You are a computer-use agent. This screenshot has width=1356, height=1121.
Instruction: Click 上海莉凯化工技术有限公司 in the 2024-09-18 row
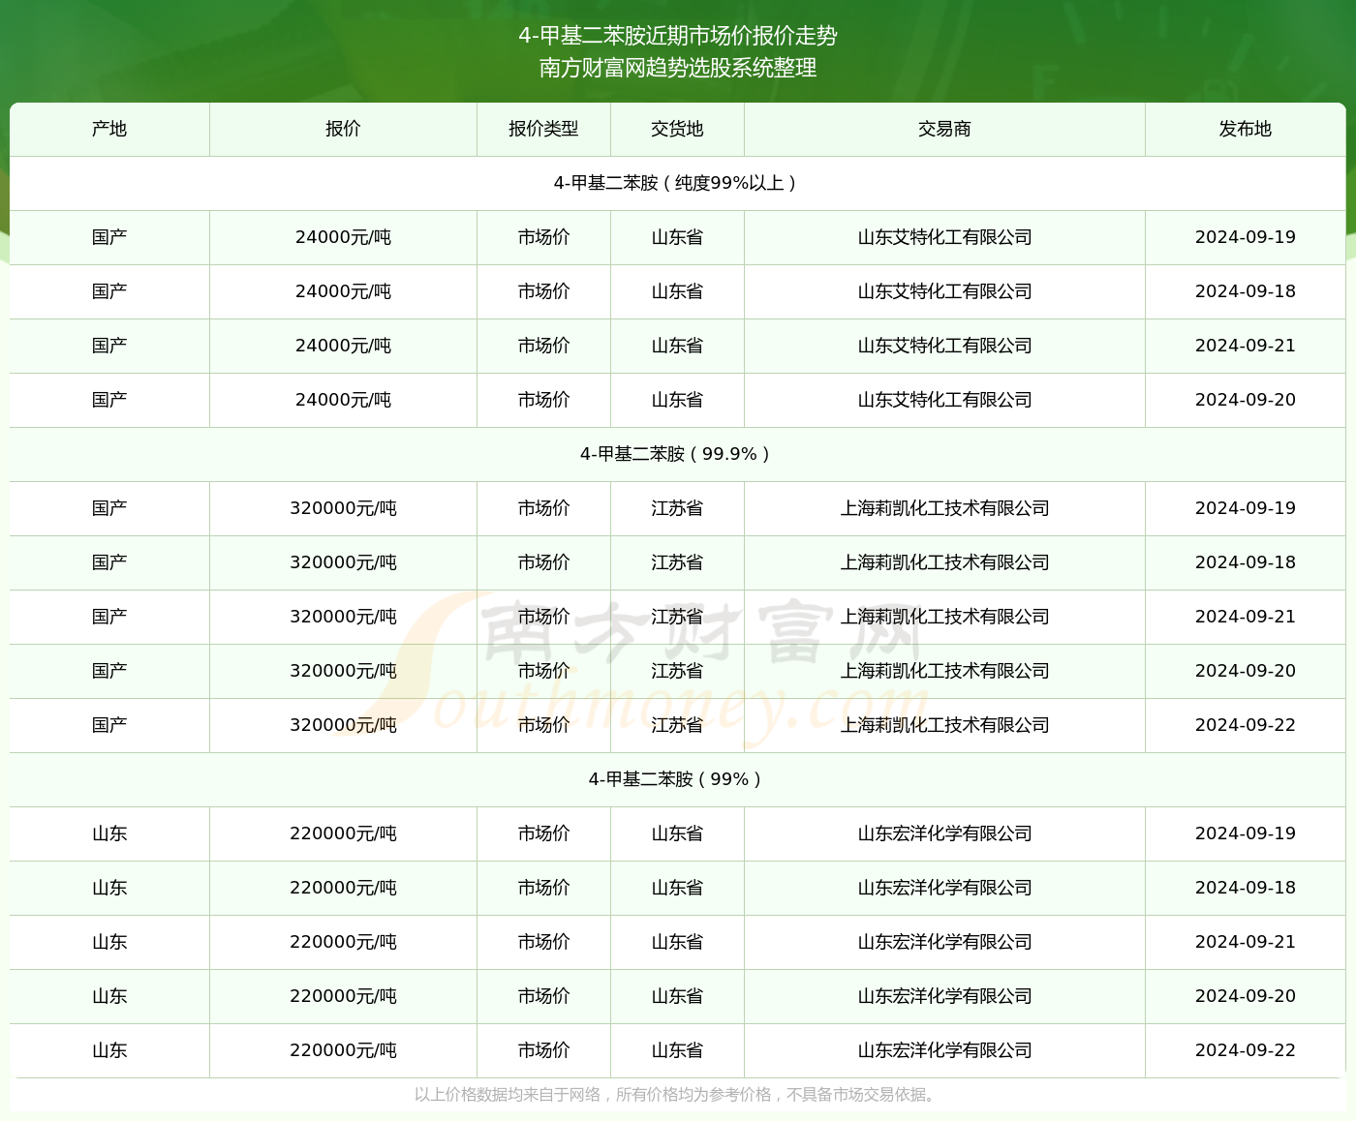[944, 562]
